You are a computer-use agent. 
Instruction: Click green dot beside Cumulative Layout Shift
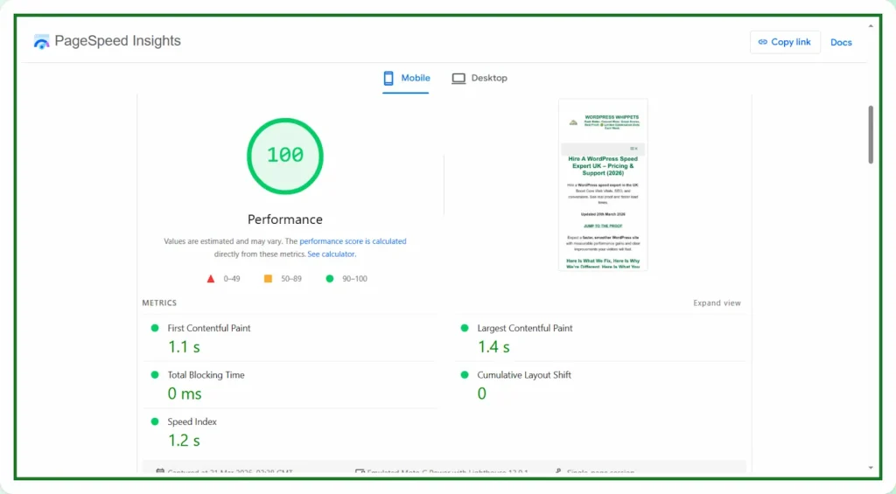465,374
